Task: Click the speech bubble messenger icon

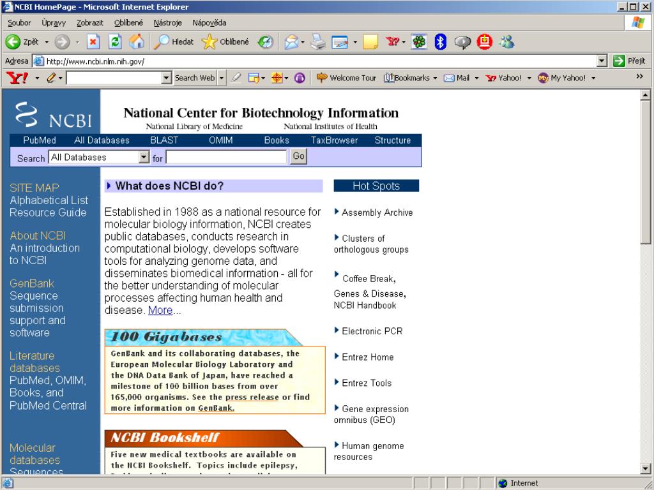Action: (x=462, y=42)
